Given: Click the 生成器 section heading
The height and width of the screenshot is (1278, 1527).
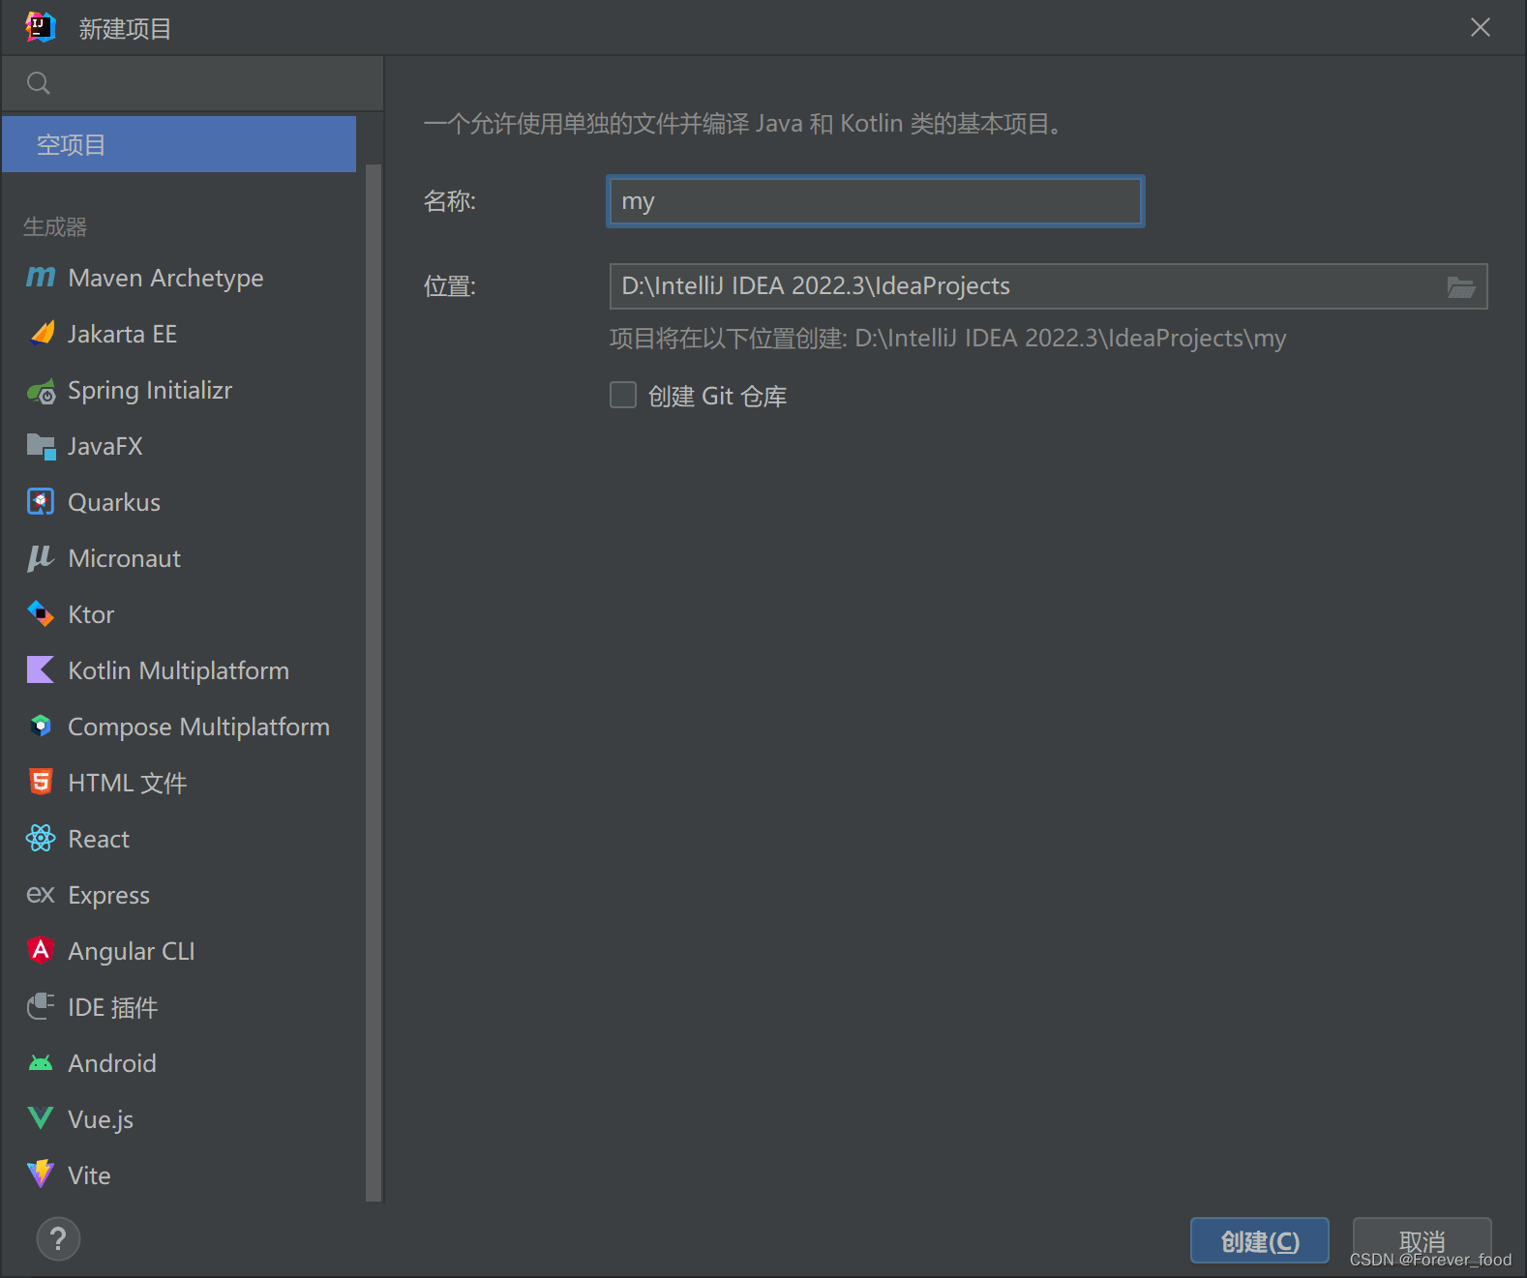Looking at the screenshot, I should 55,226.
